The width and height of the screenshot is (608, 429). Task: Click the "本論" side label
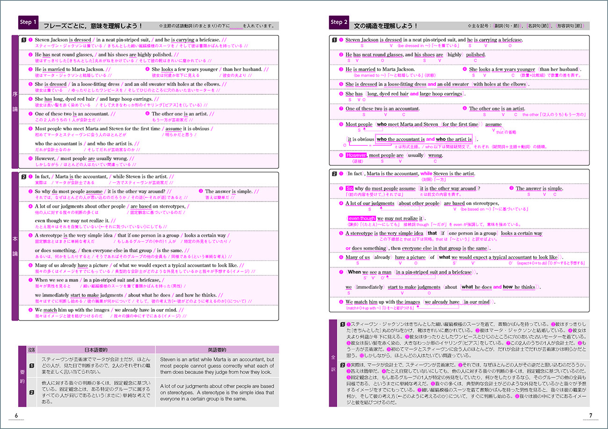[x=14, y=246]
